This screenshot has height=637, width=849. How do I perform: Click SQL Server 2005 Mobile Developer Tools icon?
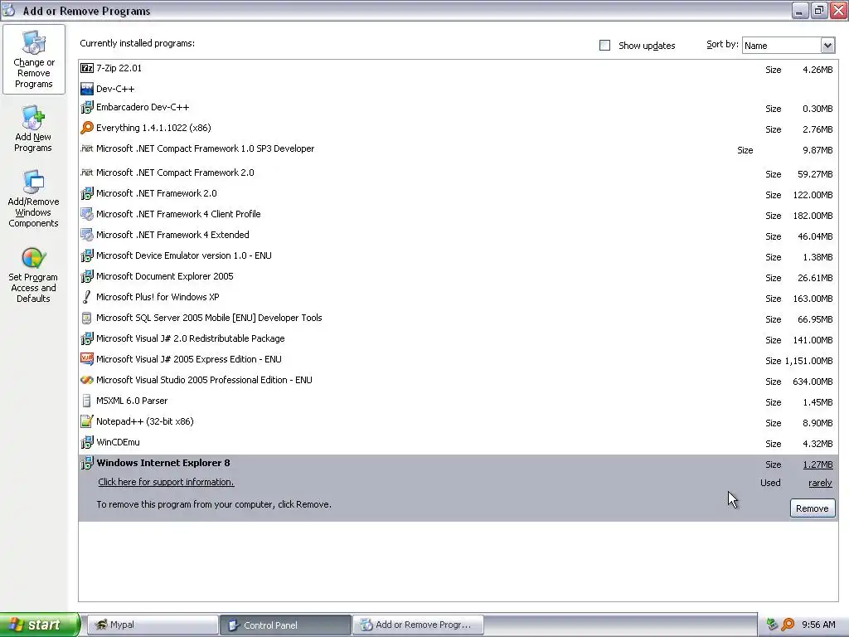86,318
